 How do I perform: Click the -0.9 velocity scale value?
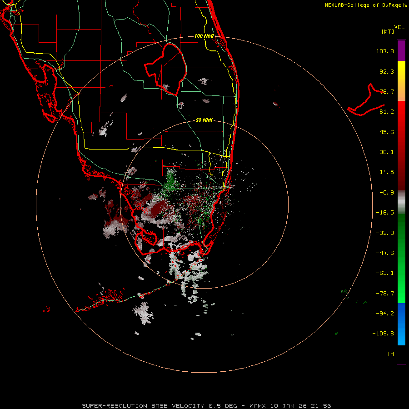pos(387,193)
